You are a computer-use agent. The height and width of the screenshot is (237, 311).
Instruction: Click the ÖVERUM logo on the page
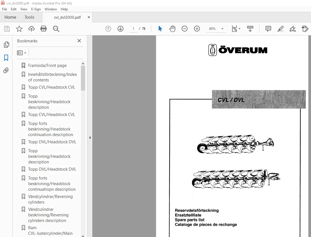coord(238,50)
